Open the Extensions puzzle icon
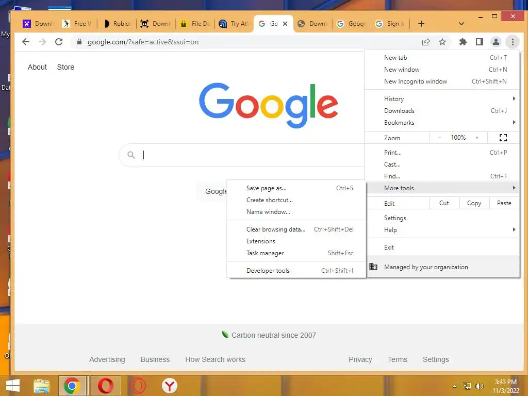528x396 pixels. (x=463, y=42)
